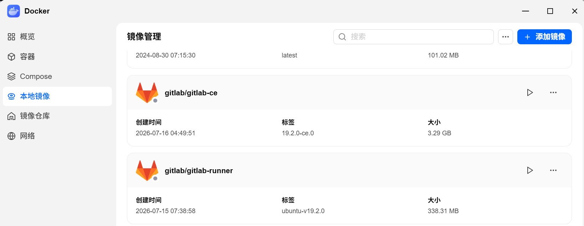Click the size value 3.29 GB
Viewport: 584px width, 226px height.
[x=439, y=133]
